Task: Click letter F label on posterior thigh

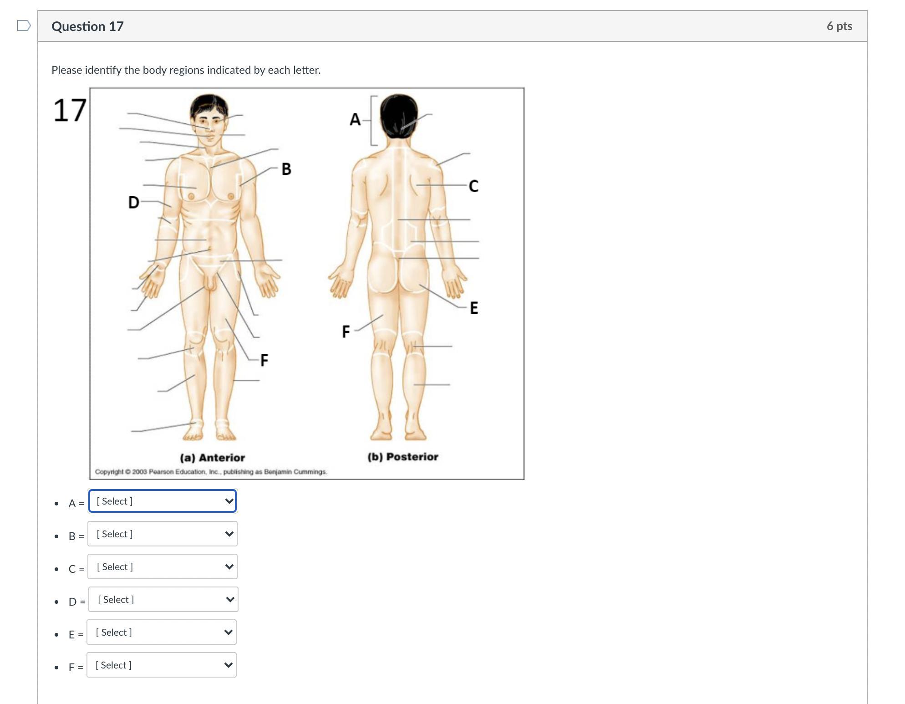Action: pos(346,332)
